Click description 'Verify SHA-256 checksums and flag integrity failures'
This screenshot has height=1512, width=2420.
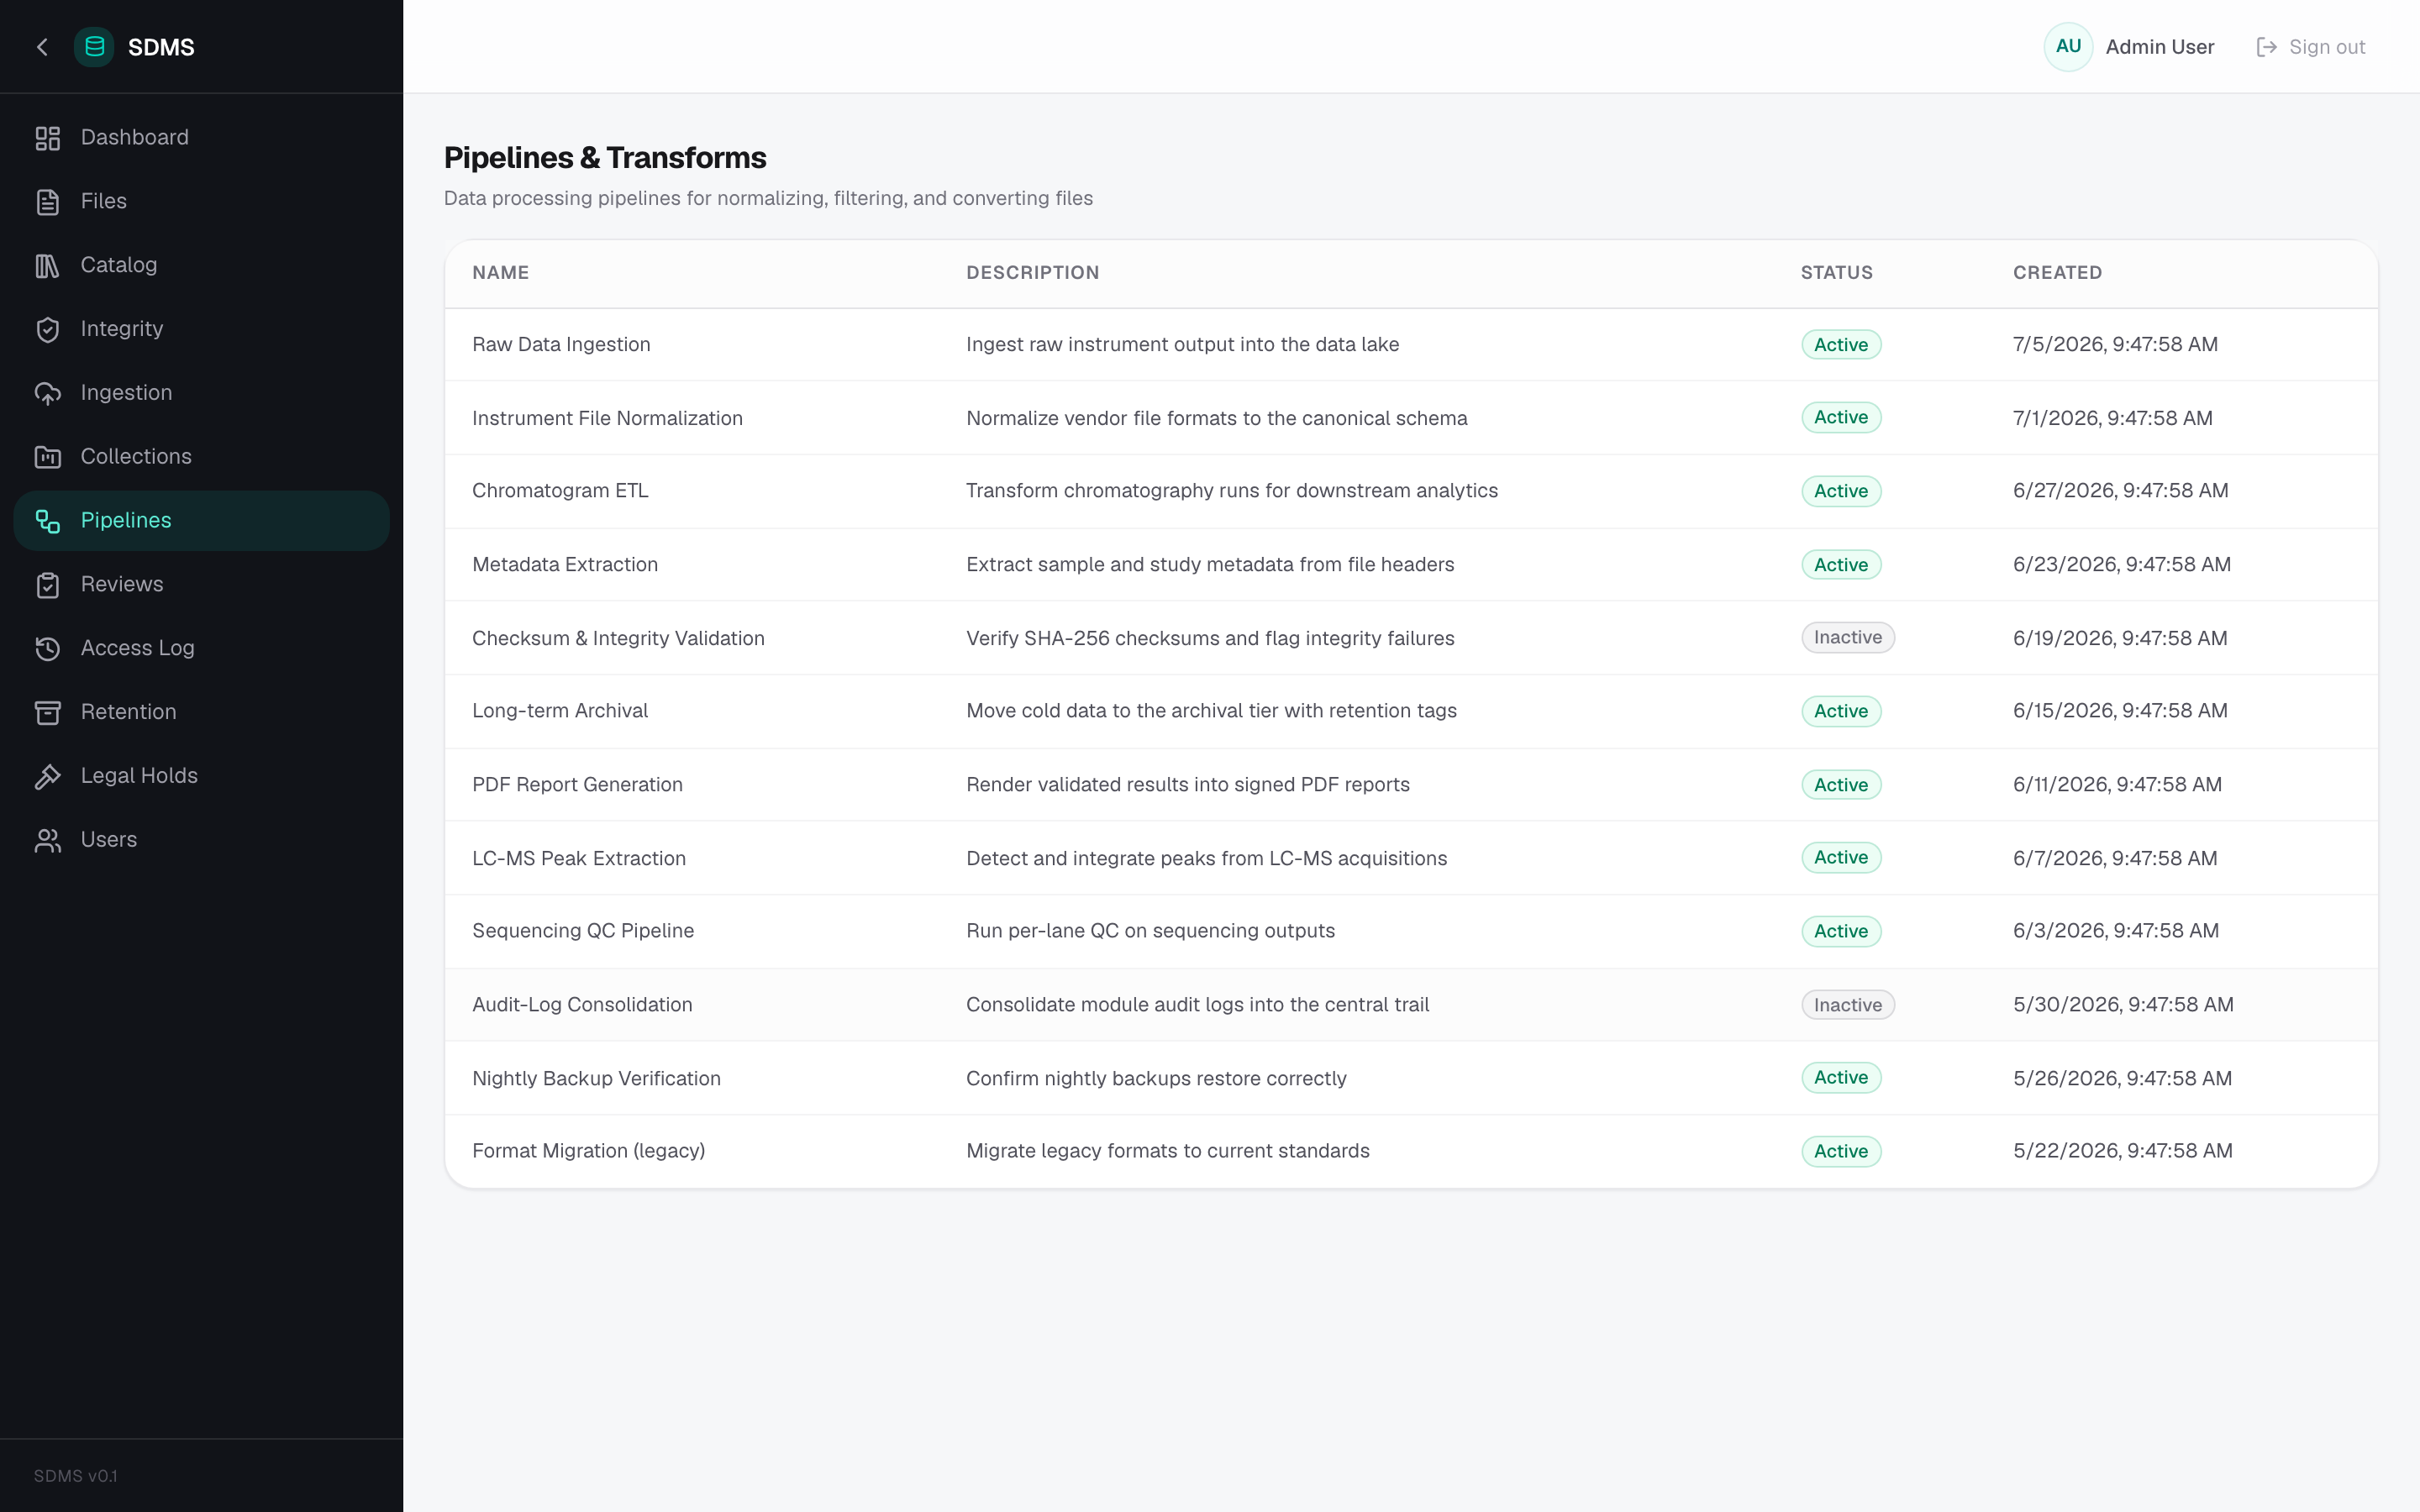point(1210,639)
